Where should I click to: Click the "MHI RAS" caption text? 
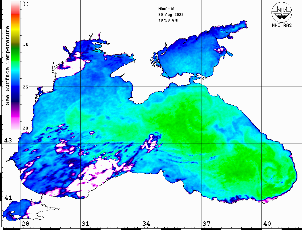click(282, 25)
